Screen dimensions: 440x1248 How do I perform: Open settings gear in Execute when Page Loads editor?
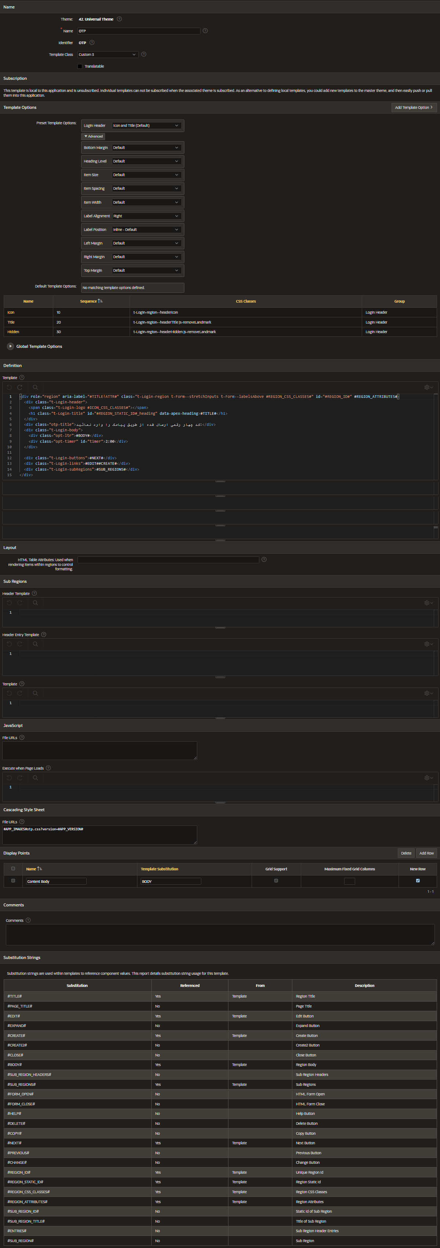click(x=428, y=778)
